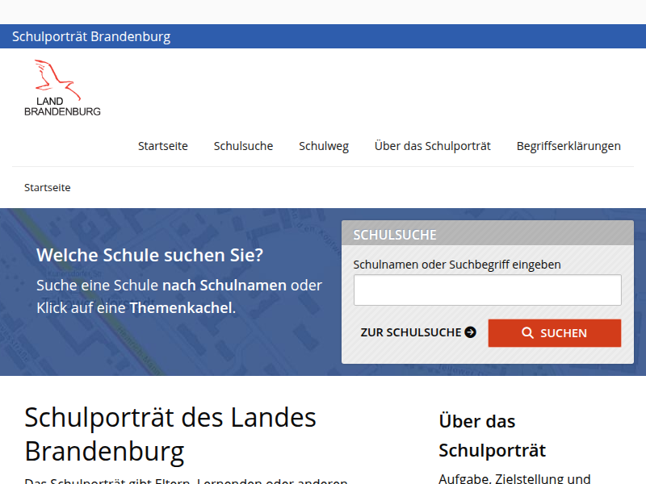Follow the Zur Schulsuche link
Screen dimensions: 646x484
[418, 332]
